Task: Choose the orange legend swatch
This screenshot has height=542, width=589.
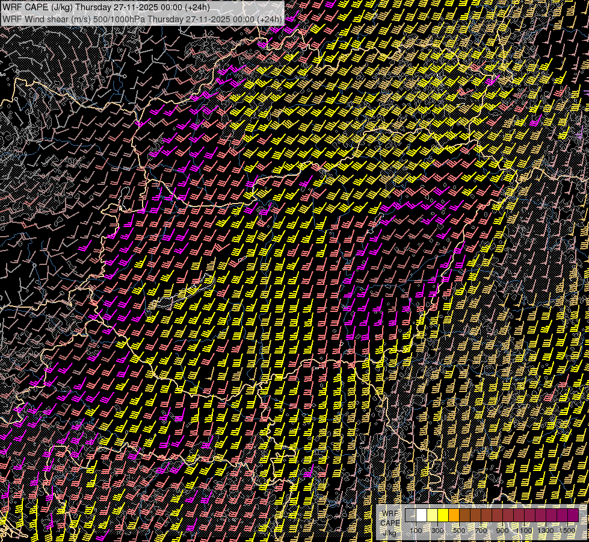Action: coord(454,516)
